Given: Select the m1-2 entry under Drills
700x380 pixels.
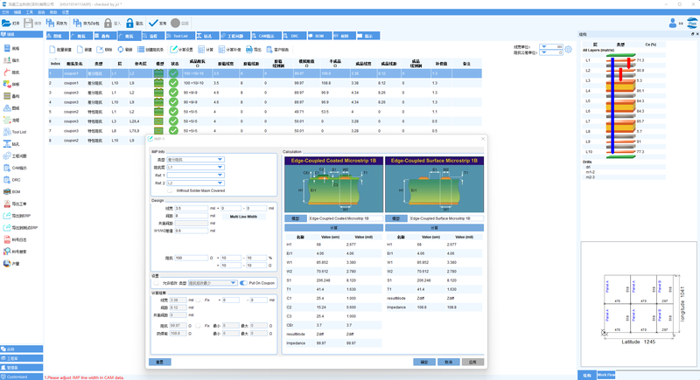Looking at the screenshot, I should (590, 172).
